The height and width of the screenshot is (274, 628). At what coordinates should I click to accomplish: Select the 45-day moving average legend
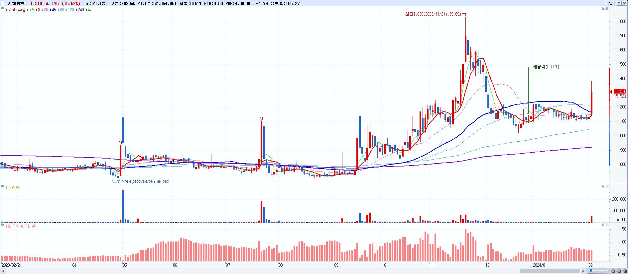coord(53,10)
